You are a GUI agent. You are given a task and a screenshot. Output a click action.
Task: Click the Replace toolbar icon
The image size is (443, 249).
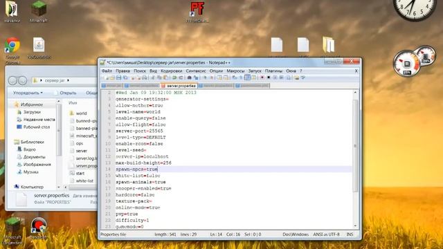[x=196, y=77]
